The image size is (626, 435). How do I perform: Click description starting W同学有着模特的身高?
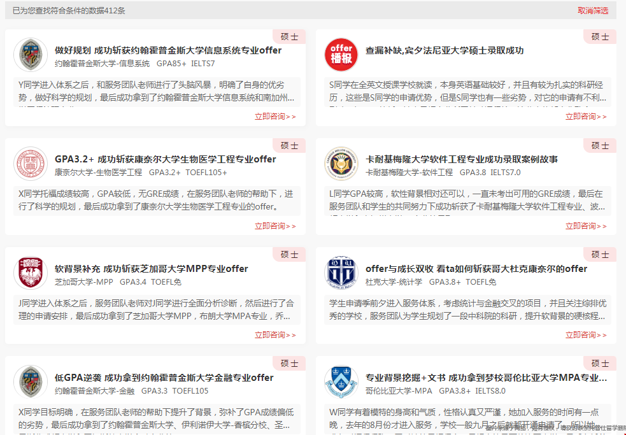[x=467, y=419]
